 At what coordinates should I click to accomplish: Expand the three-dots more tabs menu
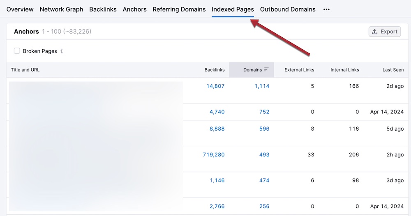326,9
